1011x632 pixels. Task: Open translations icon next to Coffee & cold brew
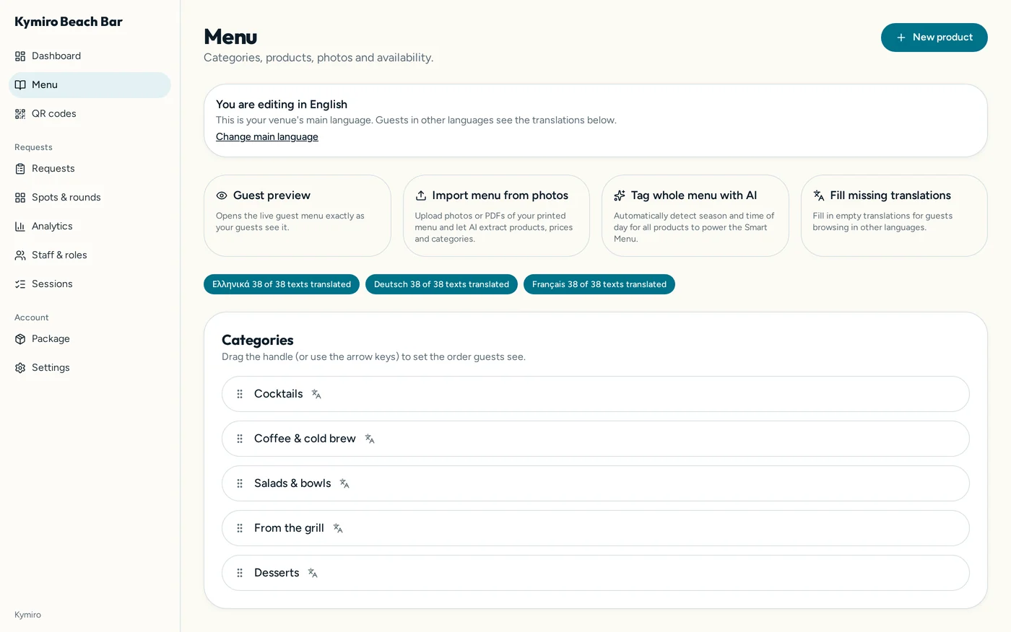pyautogui.click(x=370, y=439)
